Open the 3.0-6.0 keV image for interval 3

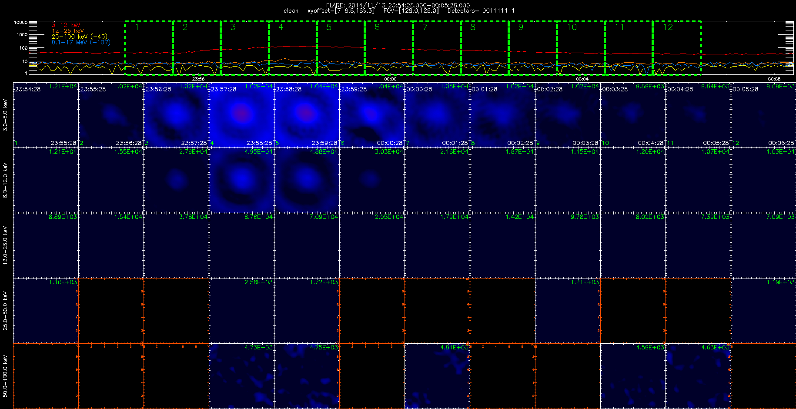click(x=176, y=114)
